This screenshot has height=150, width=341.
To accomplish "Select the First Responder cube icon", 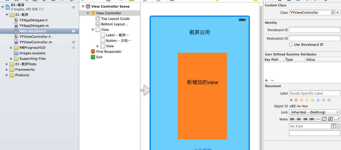I will coord(93,52).
